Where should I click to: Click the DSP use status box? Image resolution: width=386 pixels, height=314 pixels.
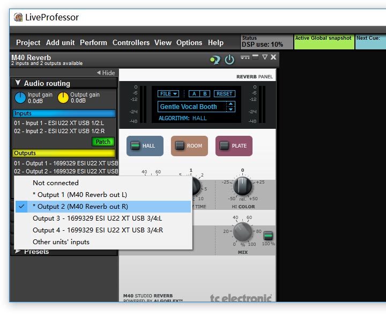coord(267,42)
